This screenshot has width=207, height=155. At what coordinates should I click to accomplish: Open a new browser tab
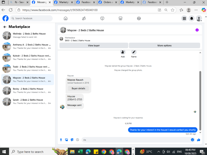[167, 2]
